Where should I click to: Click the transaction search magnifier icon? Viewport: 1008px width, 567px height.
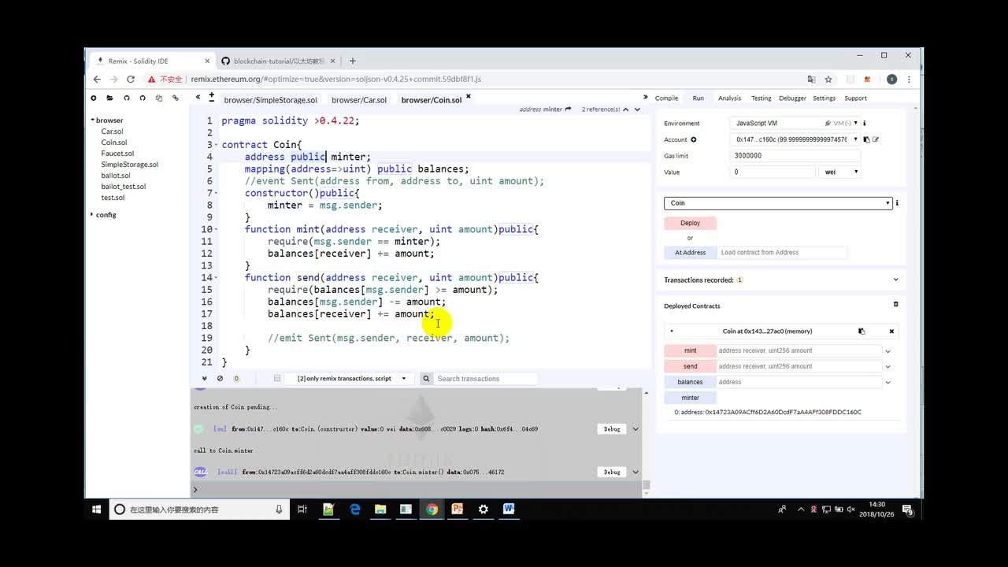coord(426,379)
